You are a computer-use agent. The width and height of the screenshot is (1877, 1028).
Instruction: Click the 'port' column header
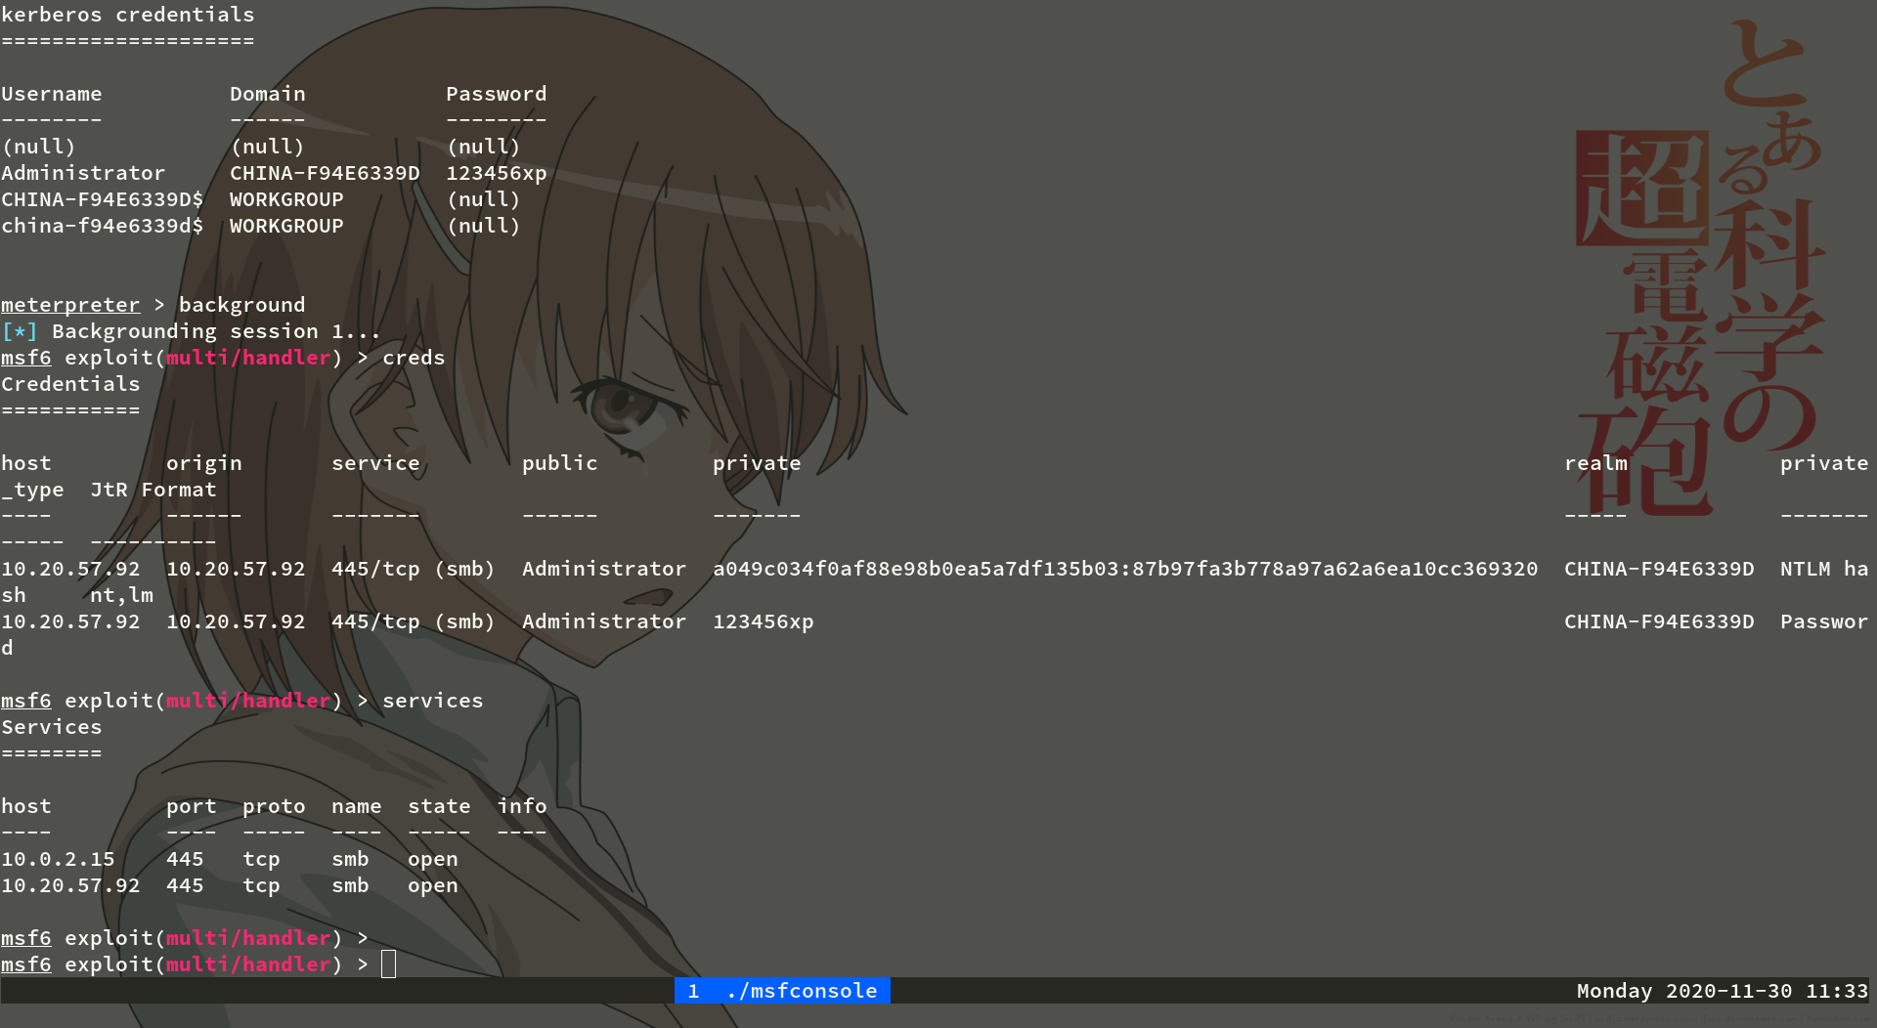click(x=192, y=806)
